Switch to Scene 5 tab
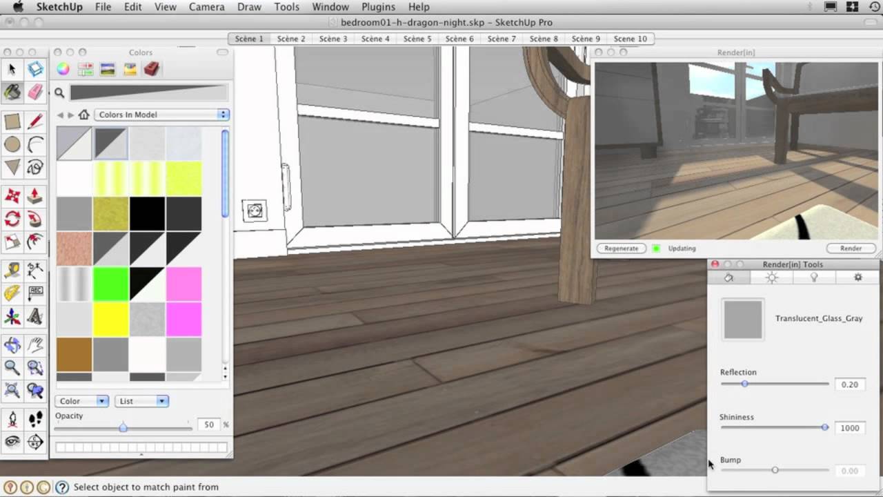This screenshot has height=497, width=883. [417, 39]
